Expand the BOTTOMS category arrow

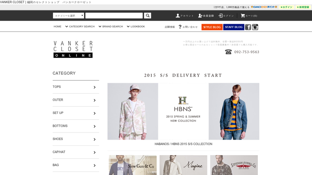point(94,126)
